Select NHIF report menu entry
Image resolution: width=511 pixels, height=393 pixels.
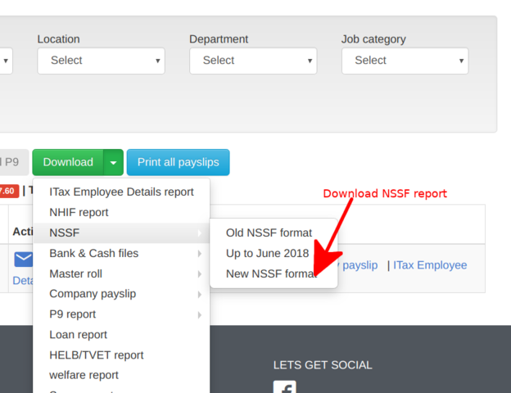click(x=121, y=213)
